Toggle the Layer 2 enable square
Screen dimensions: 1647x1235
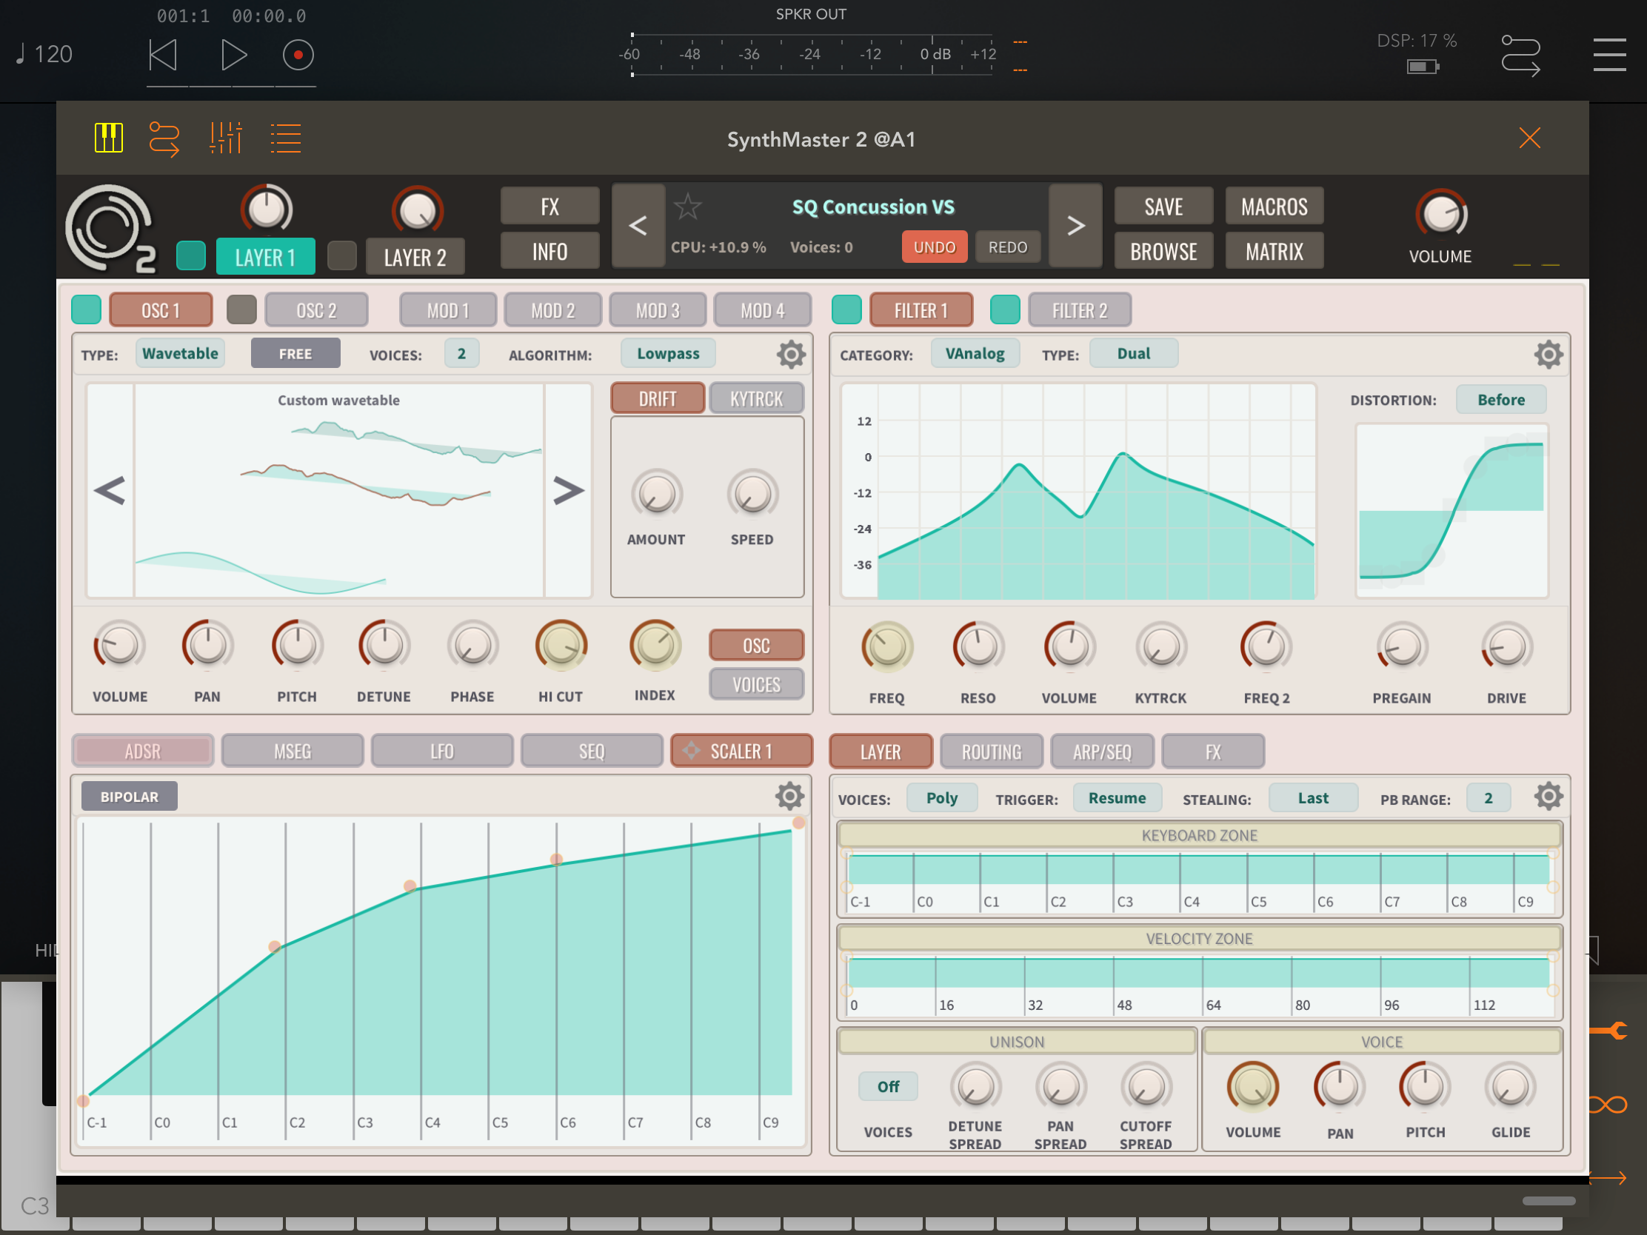pyautogui.click(x=341, y=256)
